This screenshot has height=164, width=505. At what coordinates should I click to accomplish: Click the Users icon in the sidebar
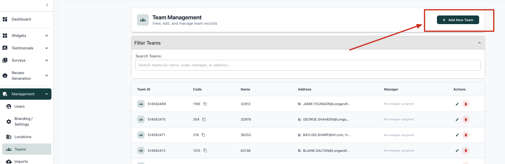tap(9, 107)
